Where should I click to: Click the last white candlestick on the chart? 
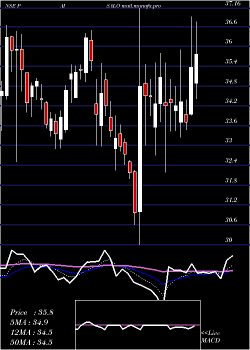(196, 69)
